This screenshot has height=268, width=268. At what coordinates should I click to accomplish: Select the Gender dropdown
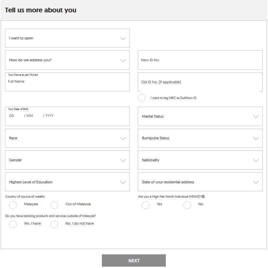click(67, 160)
